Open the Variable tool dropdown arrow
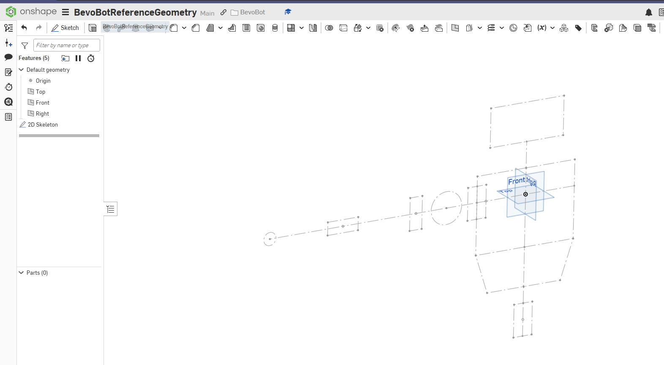 (x=552, y=28)
